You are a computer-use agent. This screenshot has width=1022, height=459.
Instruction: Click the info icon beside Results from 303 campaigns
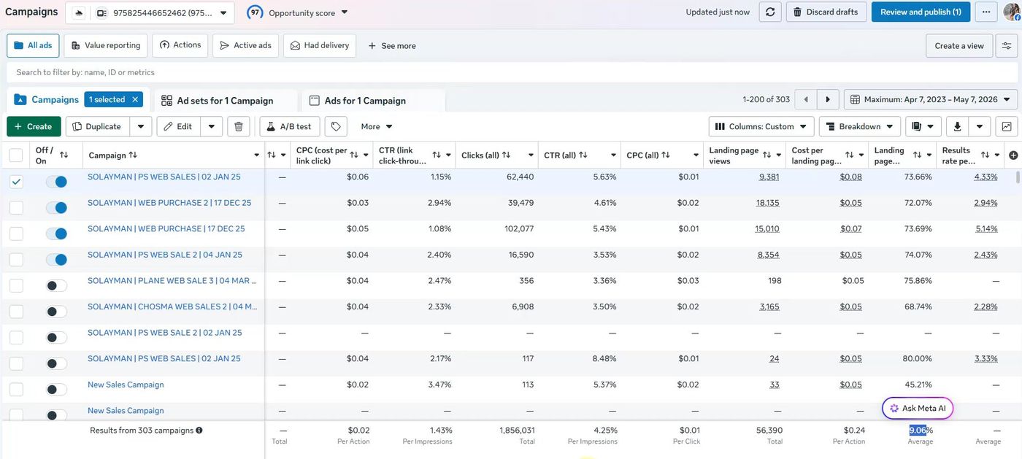point(199,431)
